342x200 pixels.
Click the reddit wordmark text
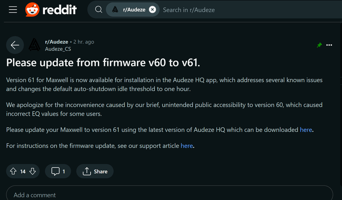60,9
